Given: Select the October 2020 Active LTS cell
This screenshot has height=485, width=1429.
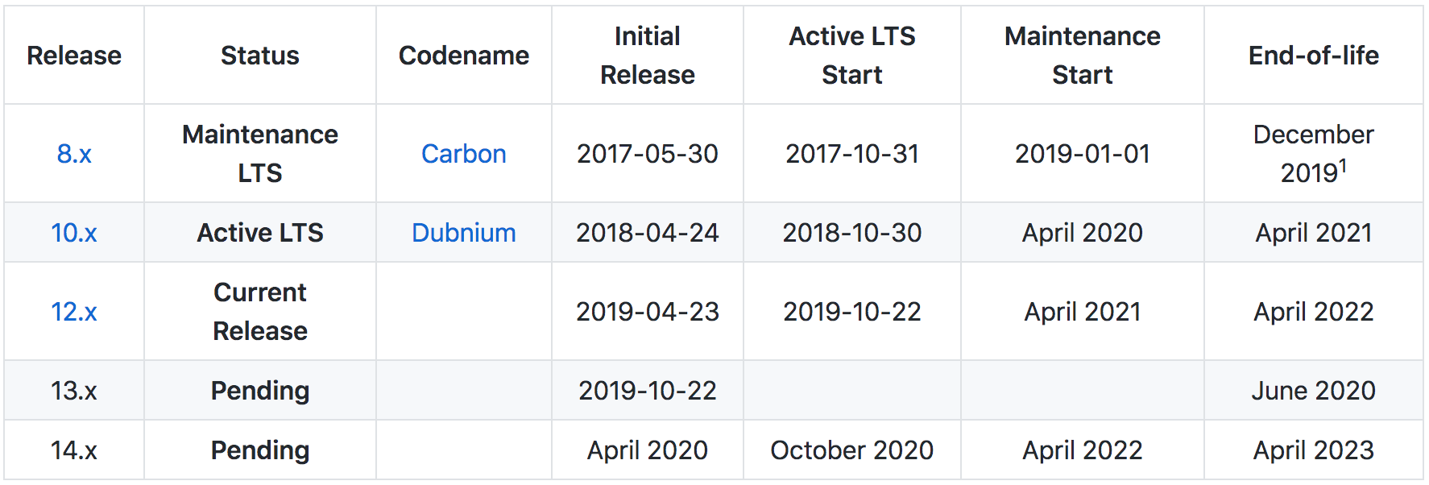Looking at the screenshot, I should point(852,450).
